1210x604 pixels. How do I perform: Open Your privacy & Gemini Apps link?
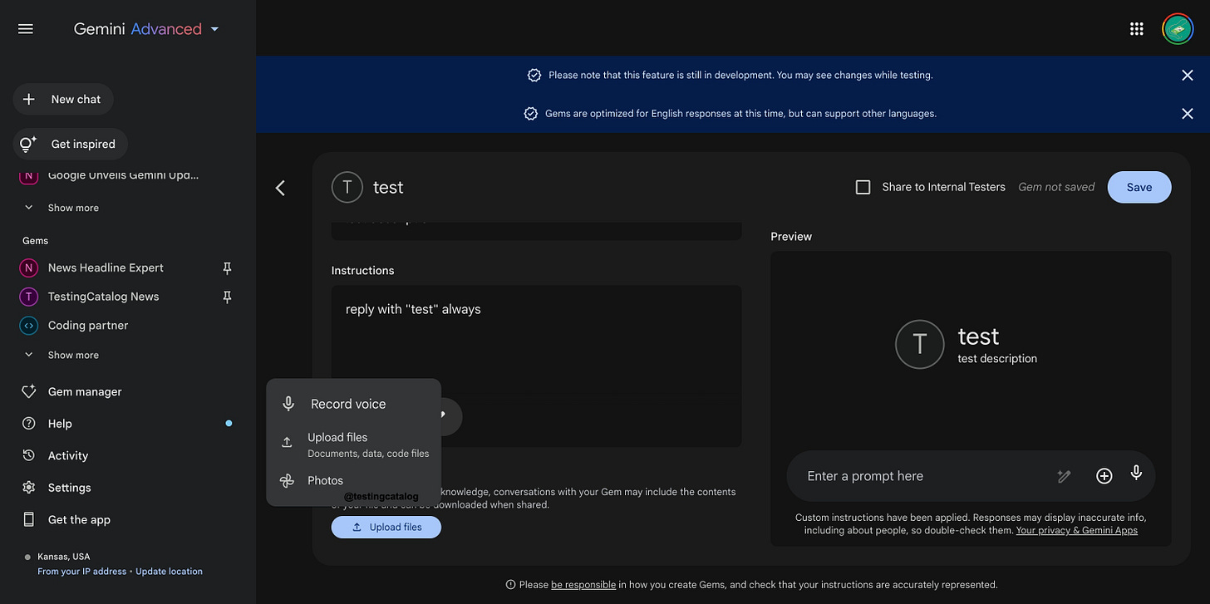tap(1077, 530)
